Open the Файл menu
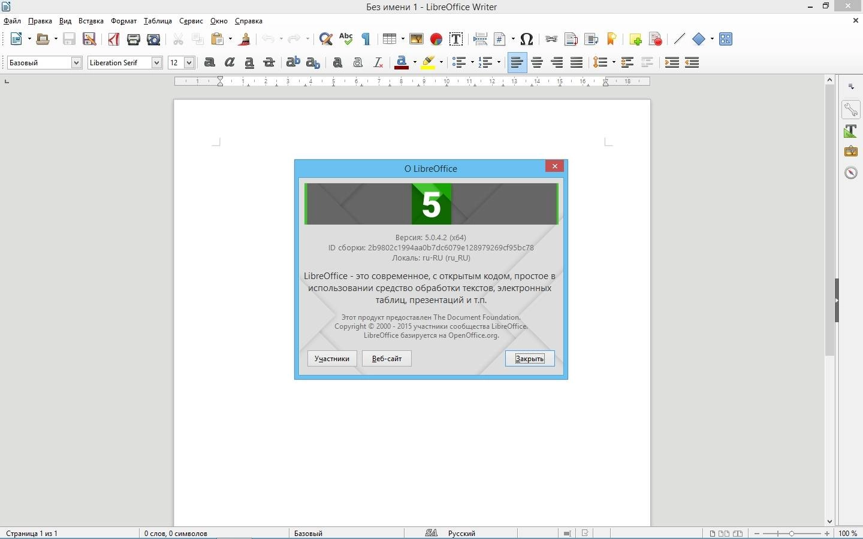The height and width of the screenshot is (539, 863). pos(12,21)
